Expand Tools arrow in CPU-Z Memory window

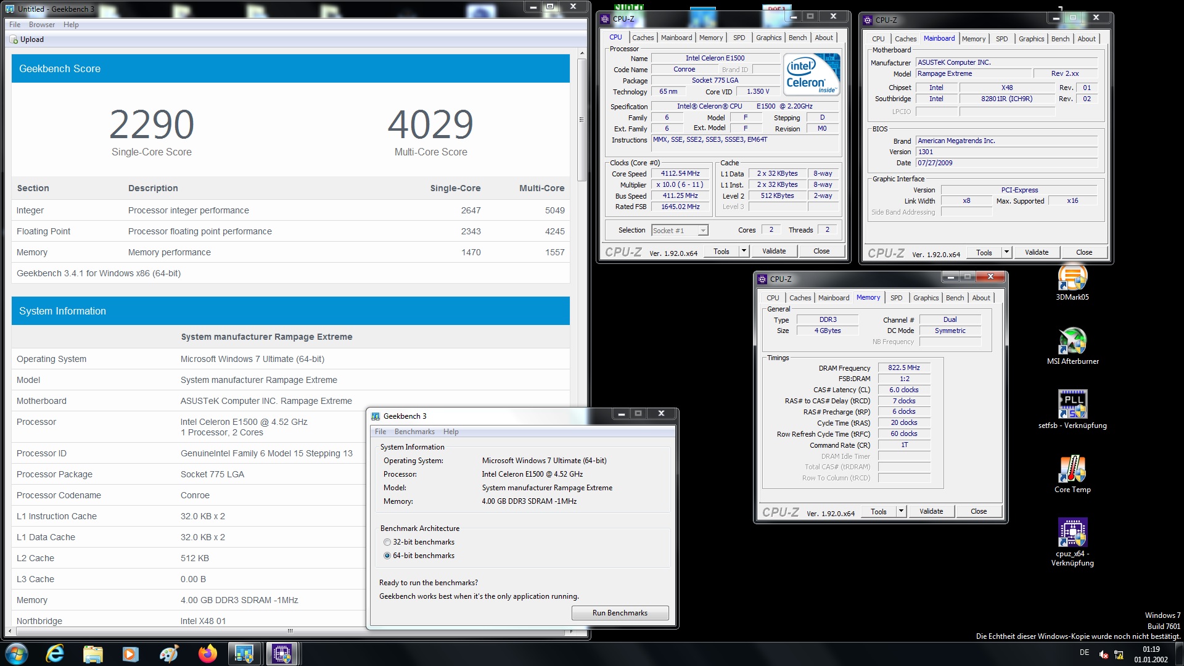pos(901,511)
